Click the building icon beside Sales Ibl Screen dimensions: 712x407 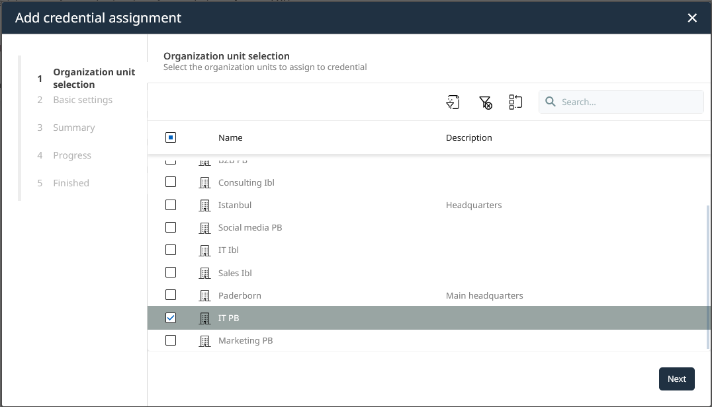(x=204, y=273)
